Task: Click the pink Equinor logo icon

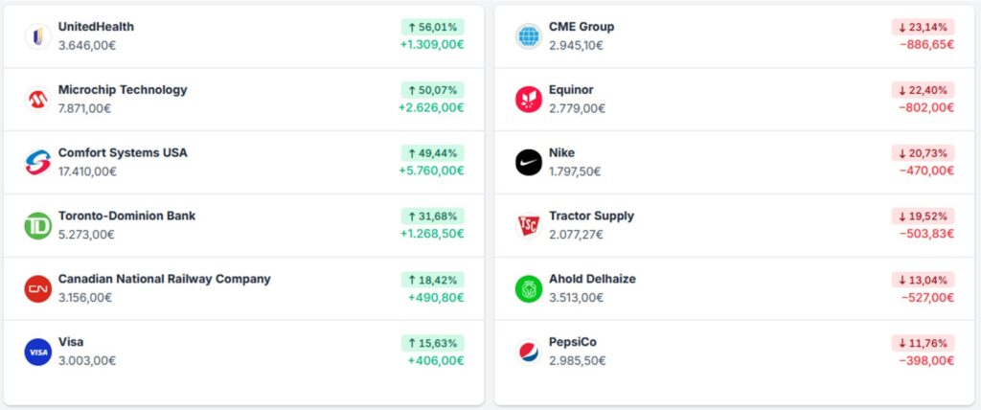Action: pyautogui.click(x=529, y=100)
